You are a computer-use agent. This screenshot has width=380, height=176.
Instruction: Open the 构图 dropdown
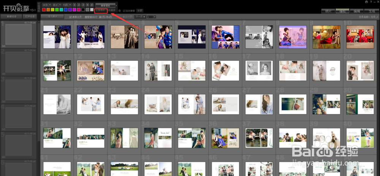(67, 5)
